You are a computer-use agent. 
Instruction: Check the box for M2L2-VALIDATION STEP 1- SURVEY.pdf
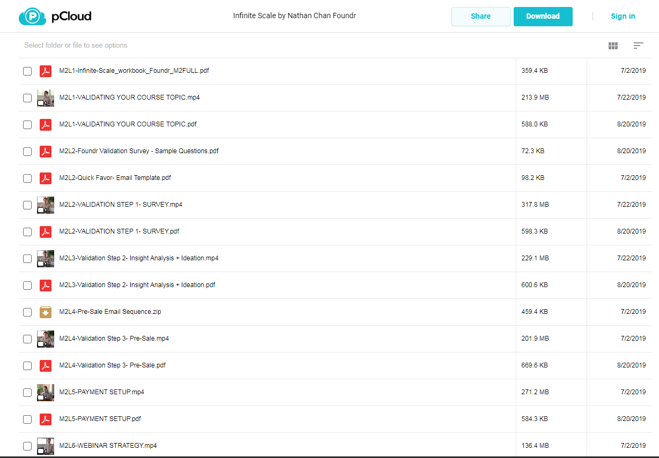point(27,232)
